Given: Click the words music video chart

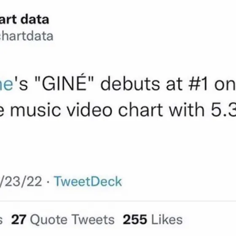Looking at the screenshot, I should pos(86,110).
